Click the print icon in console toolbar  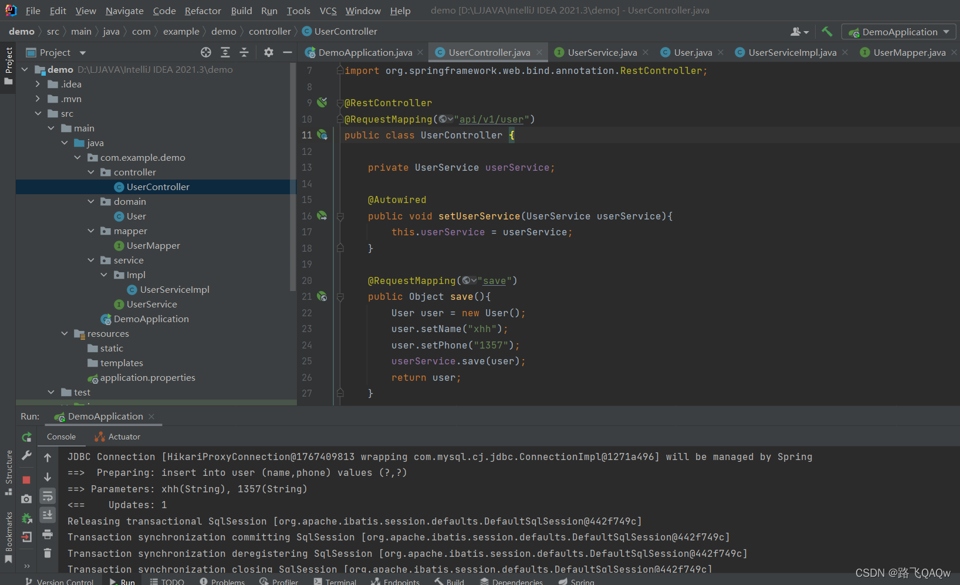(x=48, y=534)
